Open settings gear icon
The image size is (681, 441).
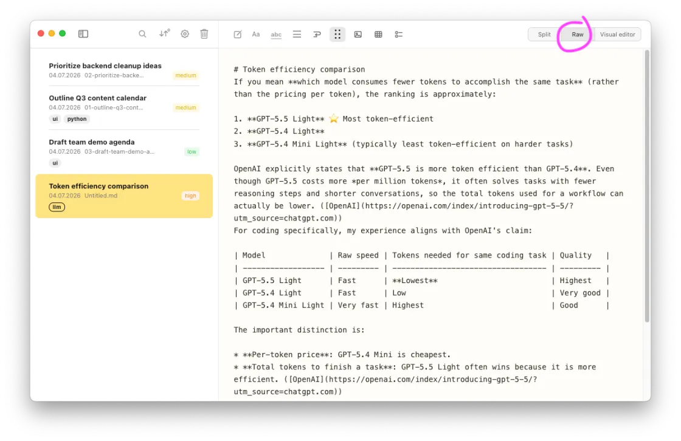(185, 34)
